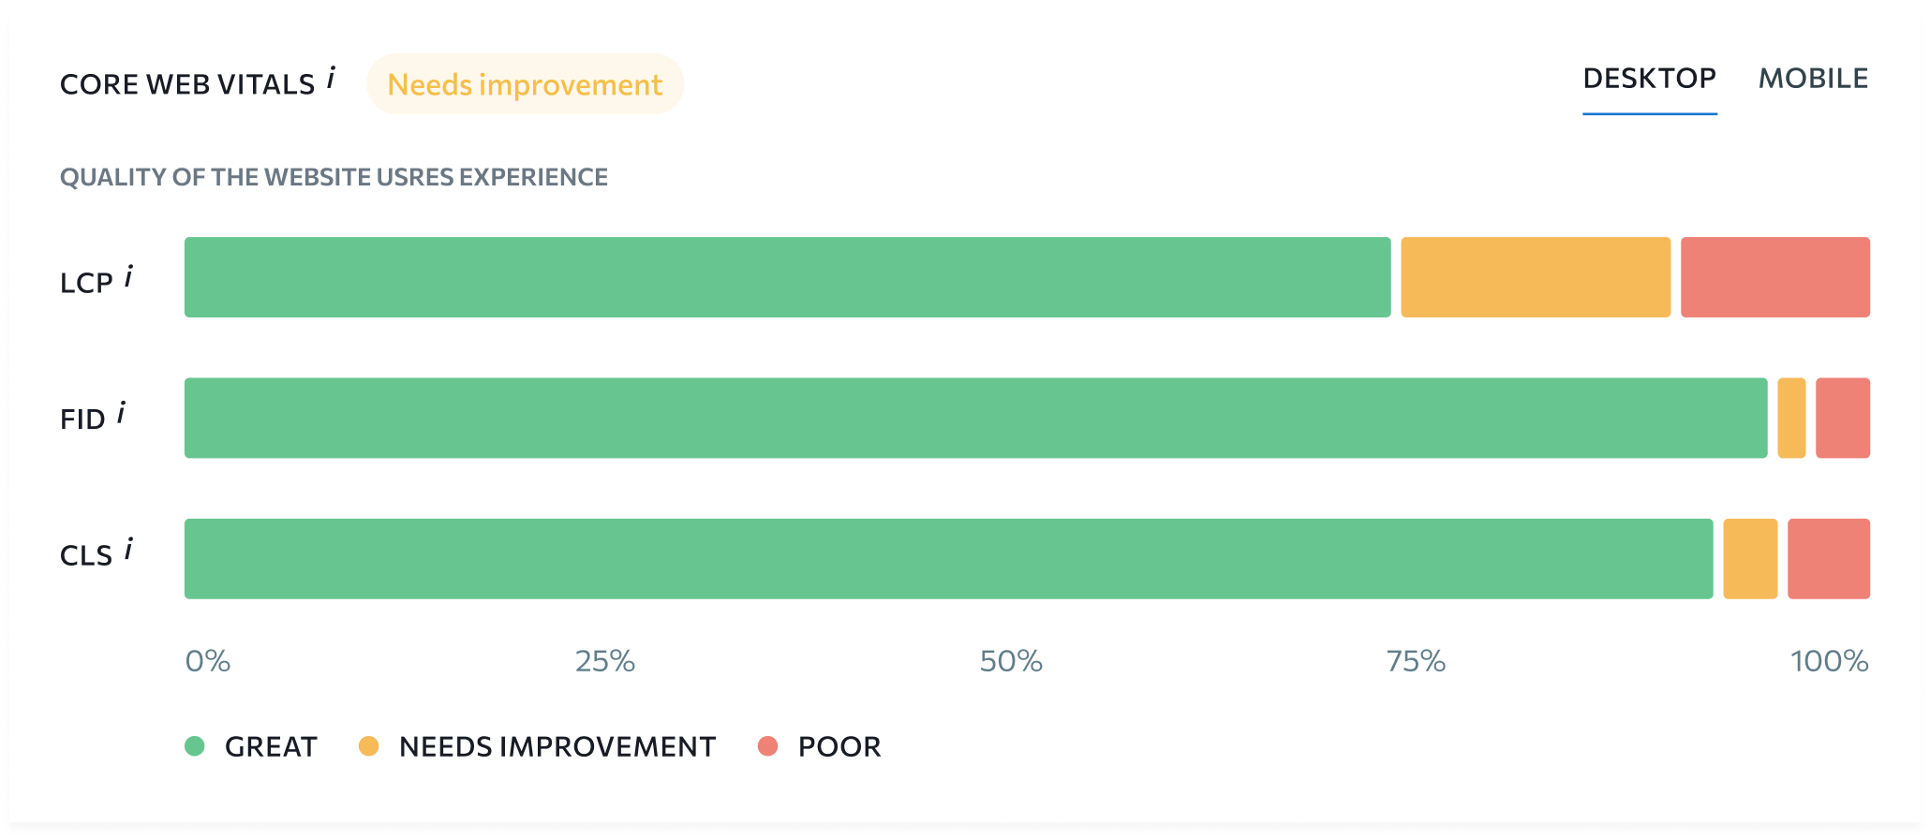Image resolution: width=1930 pixels, height=839 pixels.
Task: Click the small orange FID bar segment
Action: pos(1791,418)
